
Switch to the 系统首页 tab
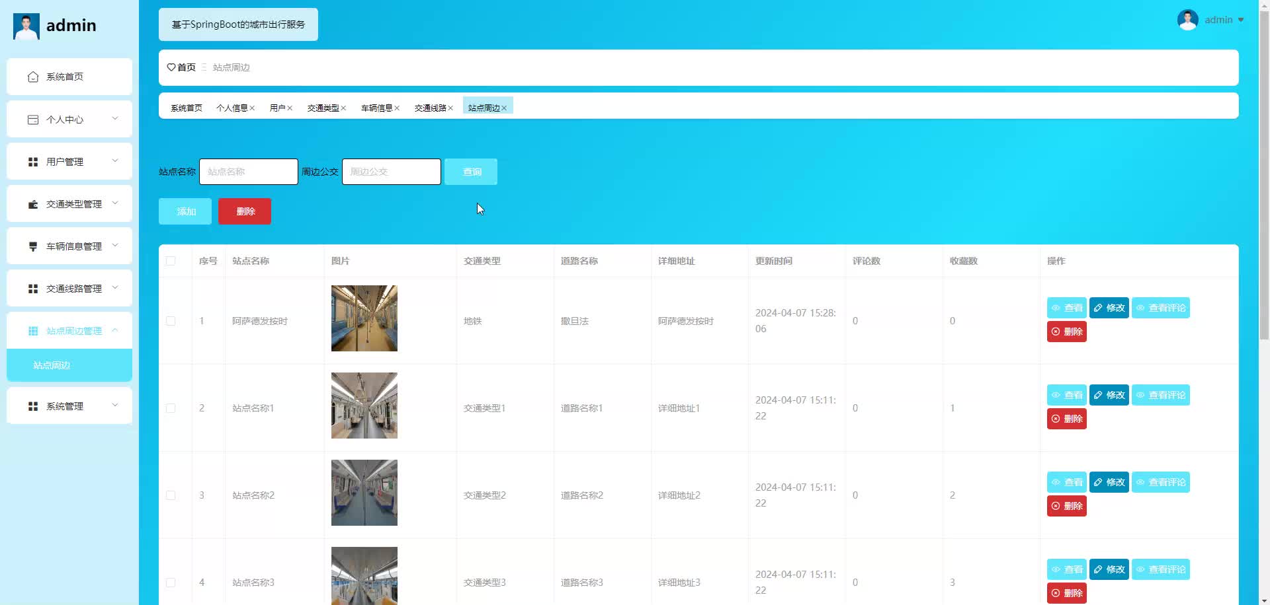pos(187,108)
